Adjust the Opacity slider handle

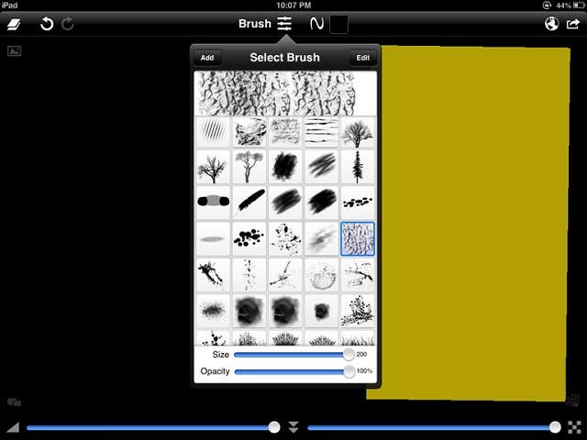point(349,371)
